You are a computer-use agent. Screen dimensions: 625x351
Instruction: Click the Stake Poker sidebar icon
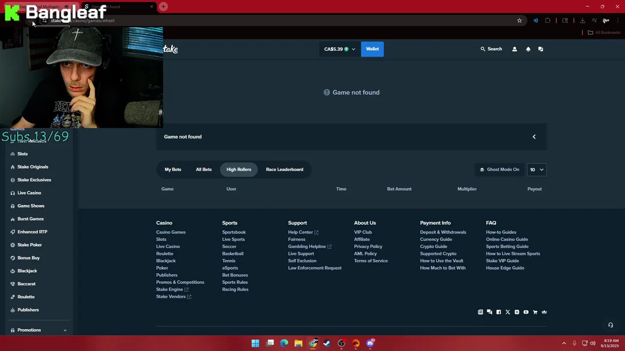[13, 245]
